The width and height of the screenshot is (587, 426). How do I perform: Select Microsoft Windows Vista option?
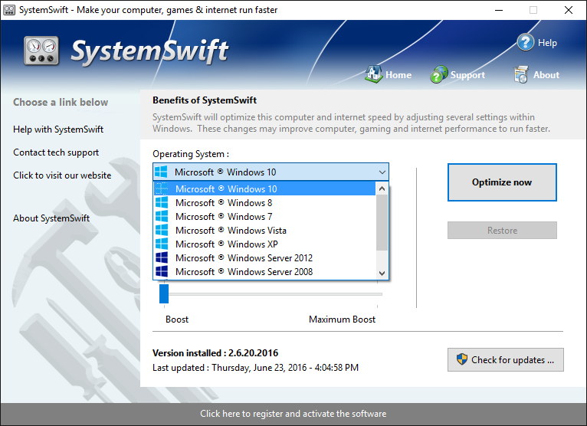tap(264, 230)
